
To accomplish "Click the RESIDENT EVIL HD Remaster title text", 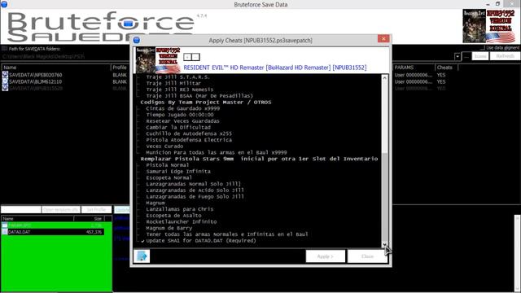I will pos(275,68).
